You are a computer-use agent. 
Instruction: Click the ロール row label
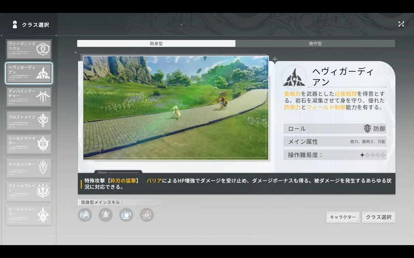297,128
